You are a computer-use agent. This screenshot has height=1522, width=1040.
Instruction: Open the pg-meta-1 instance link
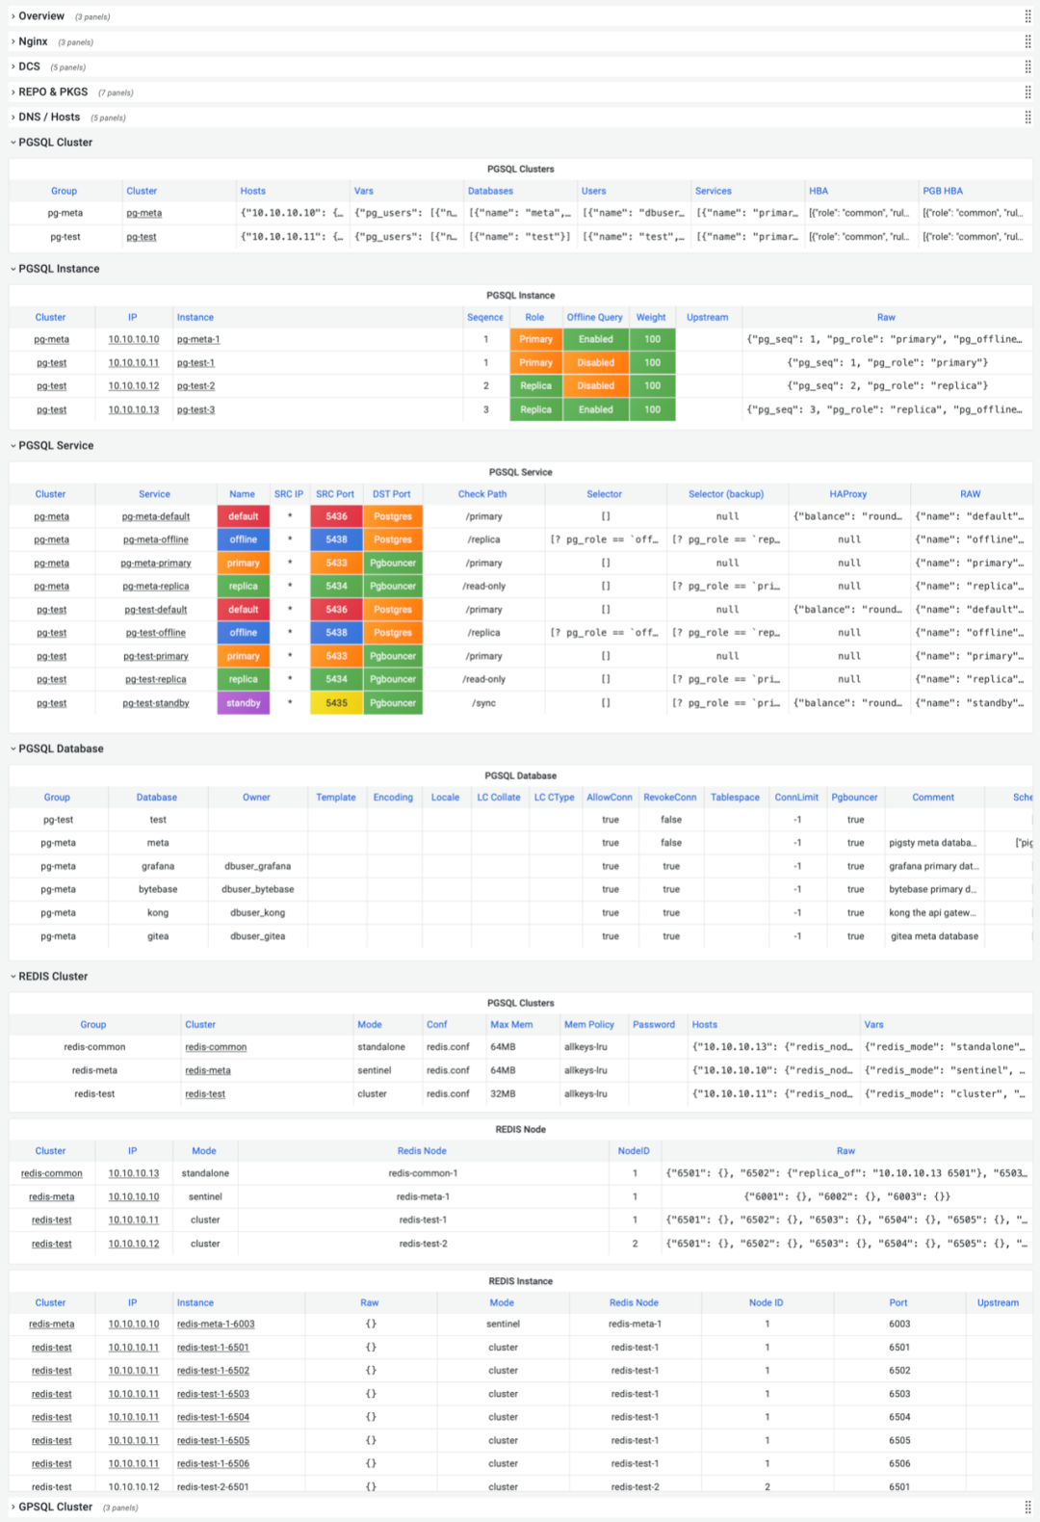click(x=198, y=339)
